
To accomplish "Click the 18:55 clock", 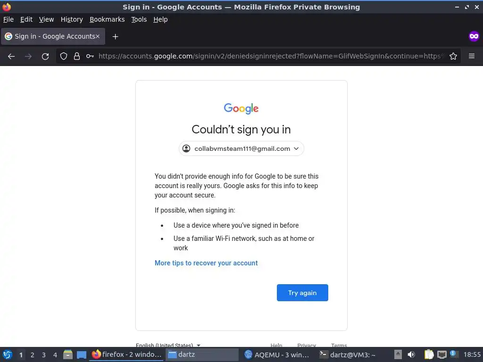I will [472, 354].
